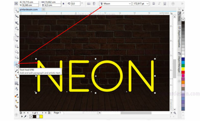Screen dimensions: 200x121
Task: Pick green swatch in color palette
Action: pos(183,66)
